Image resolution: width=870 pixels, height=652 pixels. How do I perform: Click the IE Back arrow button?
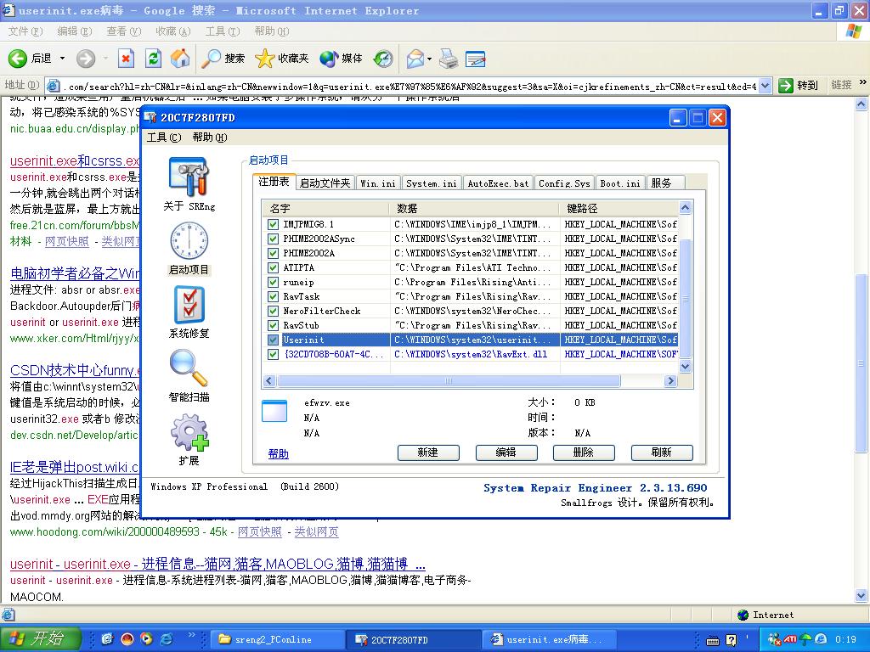(x=17, y=59)
